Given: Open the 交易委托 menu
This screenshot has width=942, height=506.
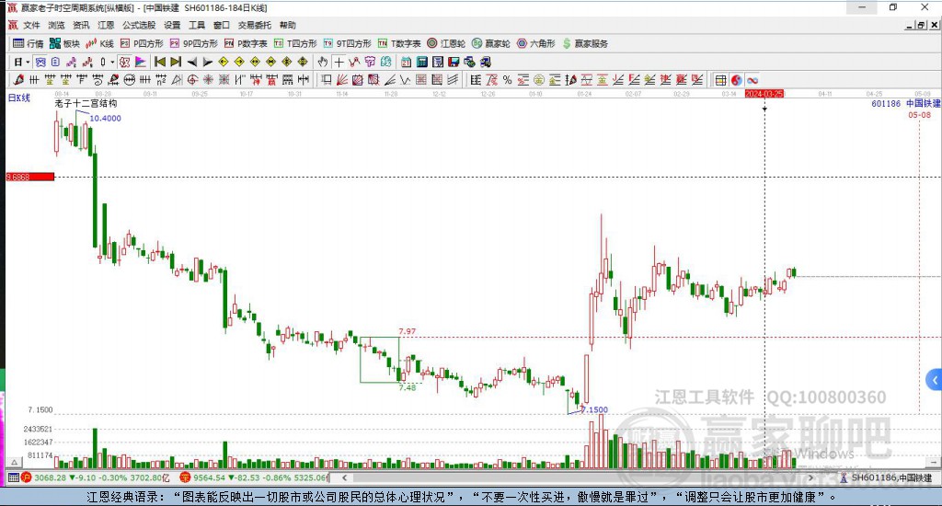Looking at the screenshot, I should [x=254, y=25].
